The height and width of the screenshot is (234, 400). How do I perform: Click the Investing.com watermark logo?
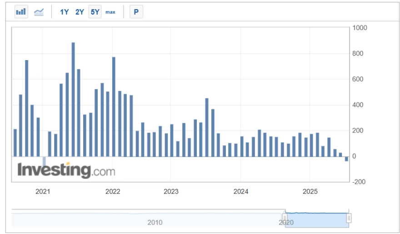tap(66, 170)
